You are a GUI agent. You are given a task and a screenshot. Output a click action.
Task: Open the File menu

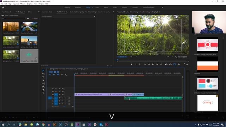[x=2, y=4]
